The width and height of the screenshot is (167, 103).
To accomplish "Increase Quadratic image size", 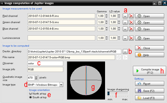I will point(37,77).
